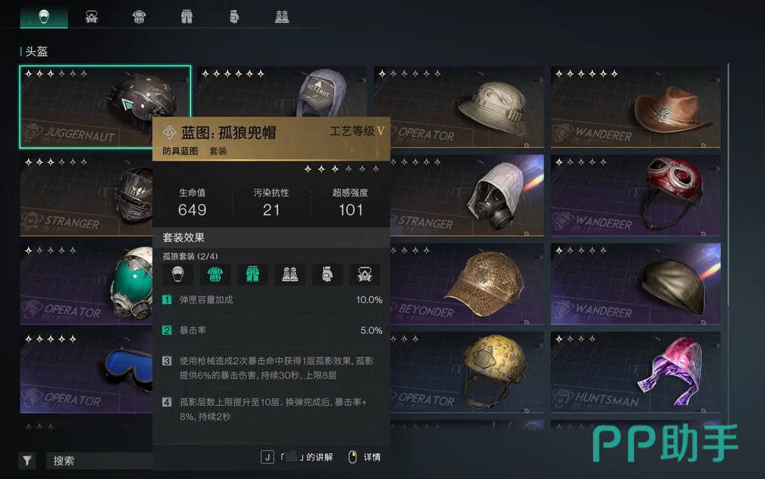
Task: Select the set's highlighted jacket slot icon
Action: pos(215,274)
